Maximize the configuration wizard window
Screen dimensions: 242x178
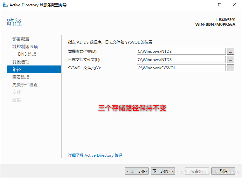pyautogui.click(x=220, y=5)
